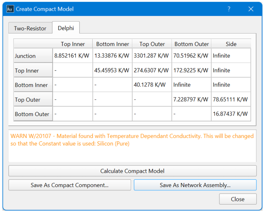The height and width of the screenshot is (213, 264).
Task: Click the 8.852161 K/W cell
Action: tap(73, 56)
